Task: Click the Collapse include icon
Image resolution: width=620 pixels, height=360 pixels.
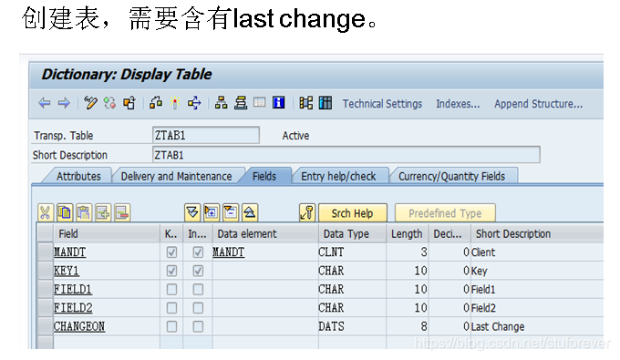Action: click(231, 212)
